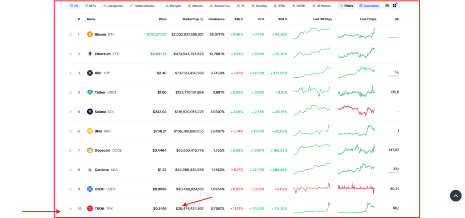
Task: Add Solana to watchlist via star
Action: pos(70,112)
